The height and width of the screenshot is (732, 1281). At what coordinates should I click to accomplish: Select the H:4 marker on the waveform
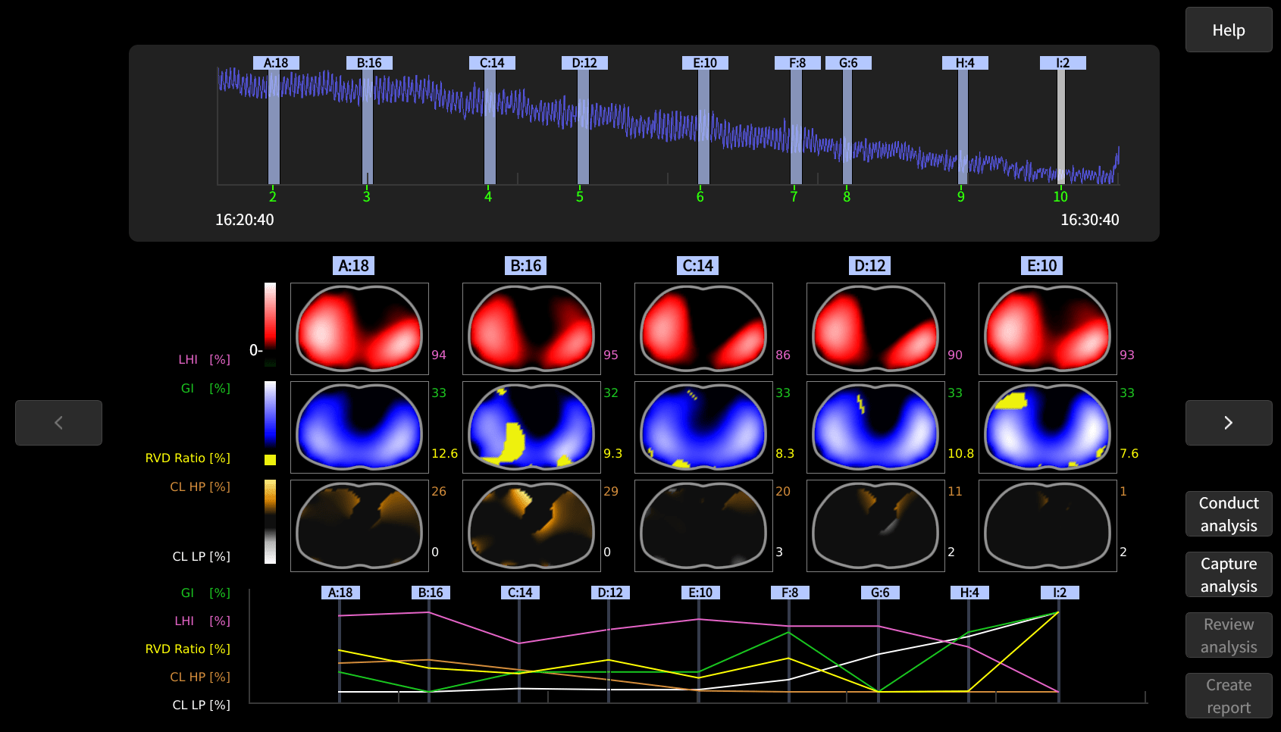965,63
